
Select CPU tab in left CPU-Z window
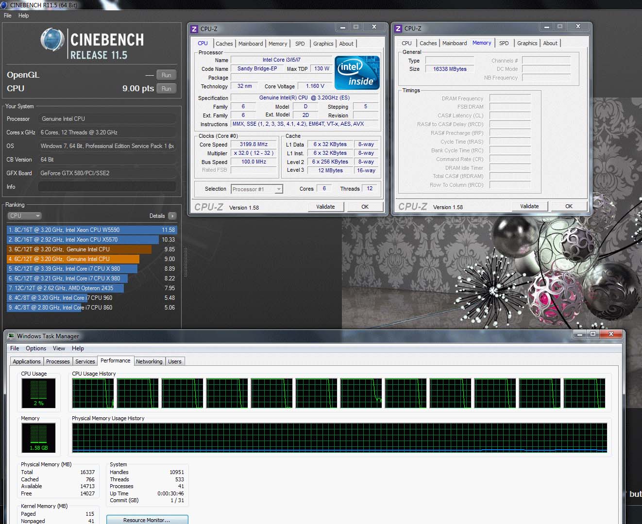tap(203, 43)
